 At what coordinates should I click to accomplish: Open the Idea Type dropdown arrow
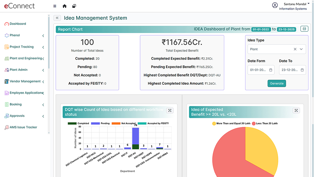(301, 49)
